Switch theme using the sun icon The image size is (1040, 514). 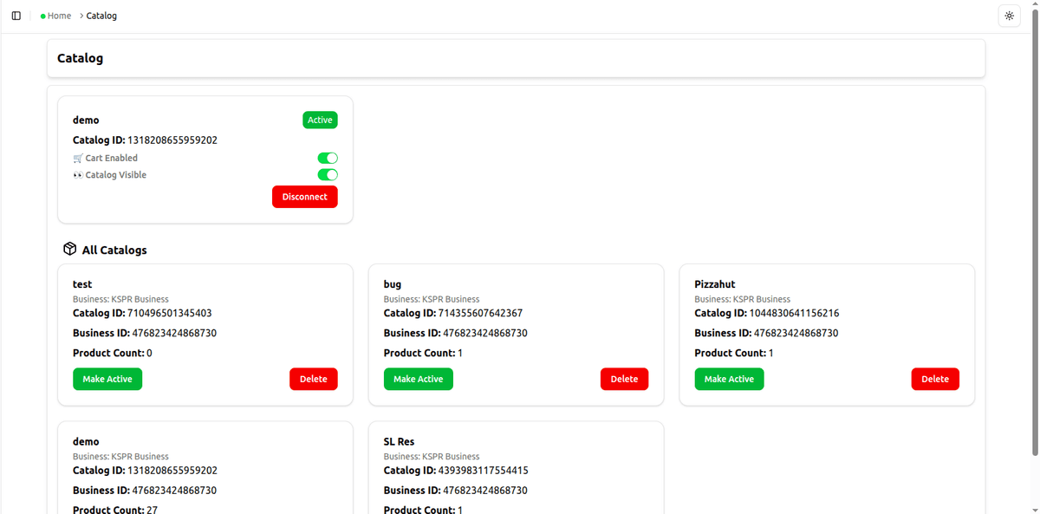1009,15
